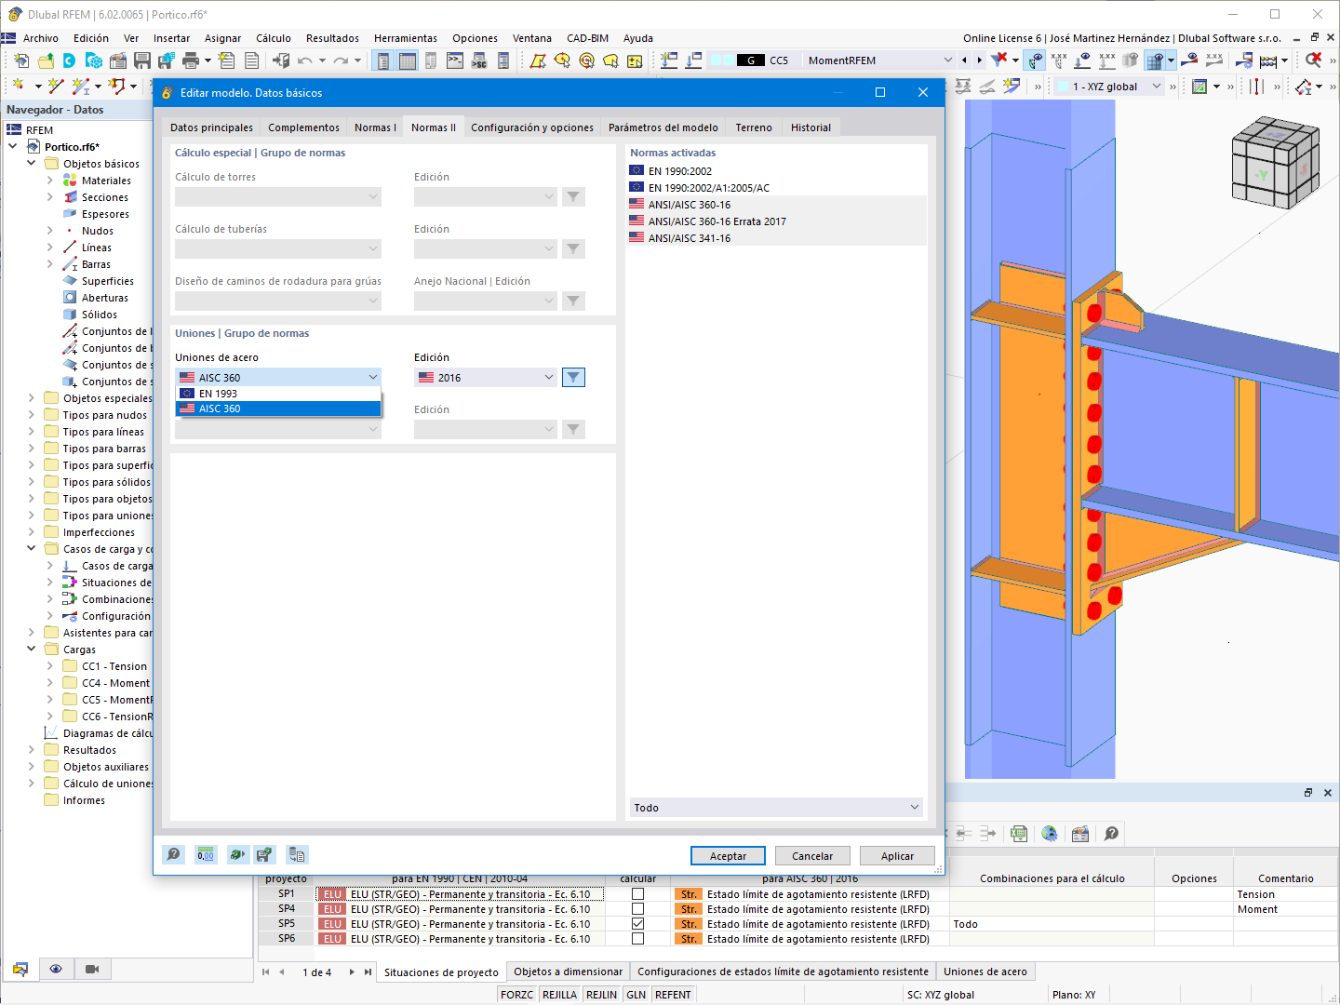
Task: Click the Aplicar button
Action: point(897,856)
